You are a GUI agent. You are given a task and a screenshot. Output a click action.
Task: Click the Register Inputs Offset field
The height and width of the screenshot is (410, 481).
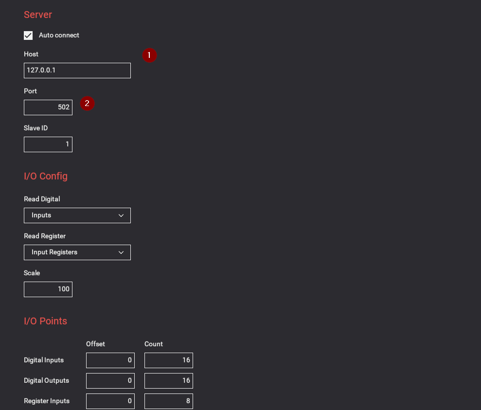[110, 401]
